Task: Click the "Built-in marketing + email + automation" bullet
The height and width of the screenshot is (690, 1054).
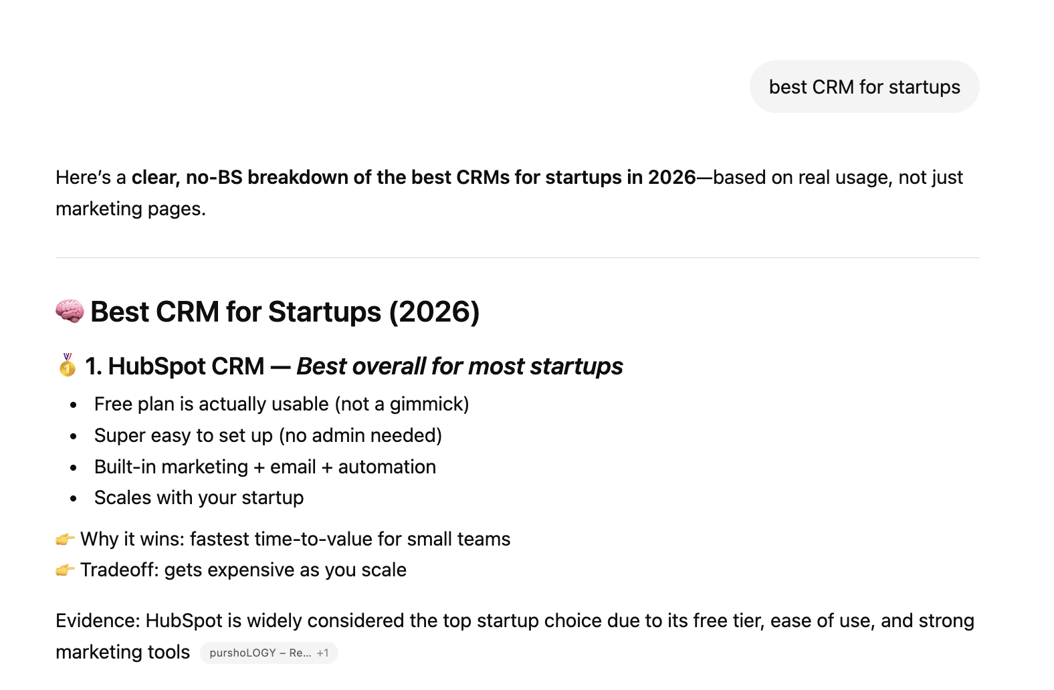Action: [x=265, y=467]
